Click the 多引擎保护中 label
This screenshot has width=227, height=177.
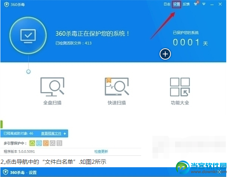tap(15, 143)
